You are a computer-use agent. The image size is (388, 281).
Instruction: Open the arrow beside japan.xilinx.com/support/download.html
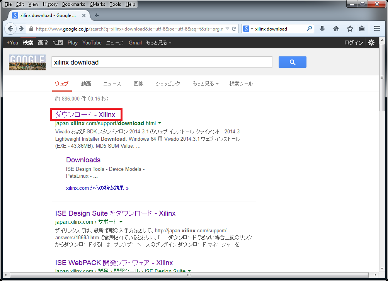point(160,123)
